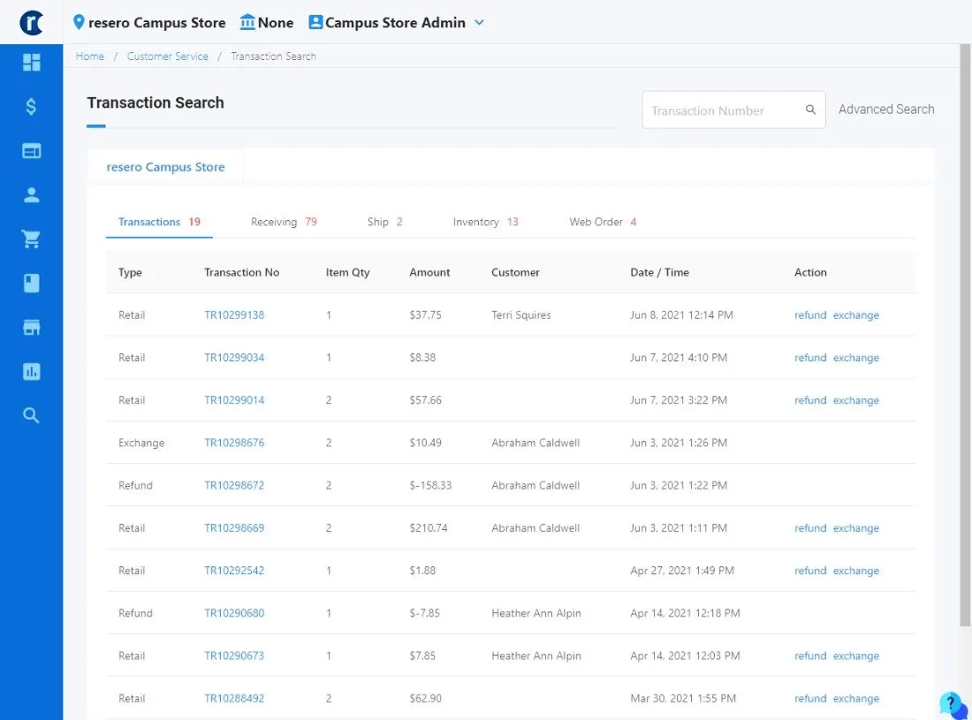Viewport: 972px width, 720px height.
Task: Click the Amount column header
Action: click(x=429, y=272)
